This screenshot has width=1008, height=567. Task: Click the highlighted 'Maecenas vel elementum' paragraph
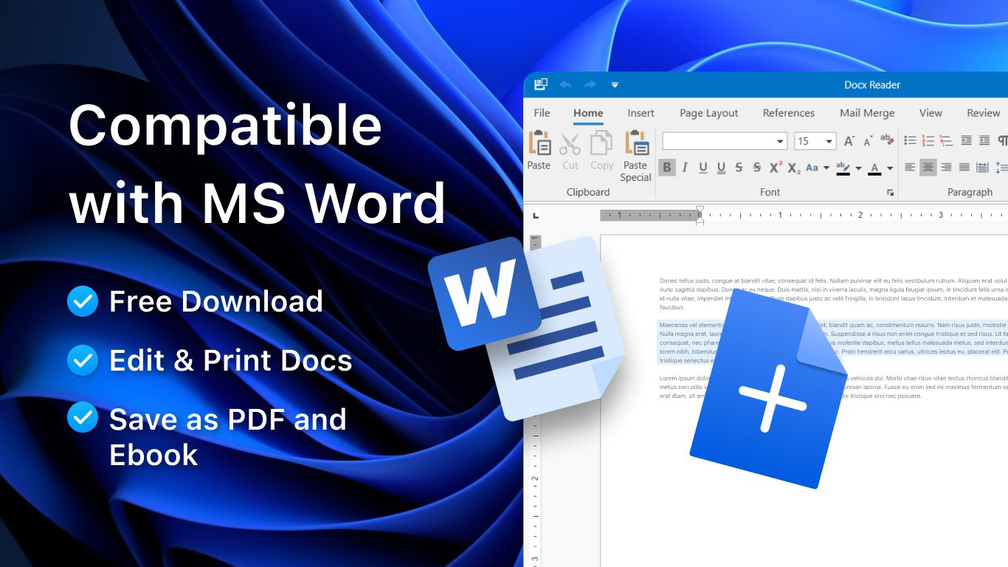833,343
